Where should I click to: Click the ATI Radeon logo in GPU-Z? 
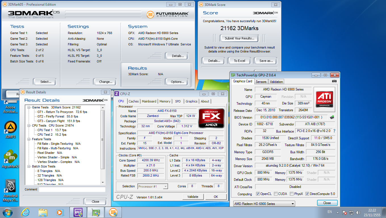[324, 99]
